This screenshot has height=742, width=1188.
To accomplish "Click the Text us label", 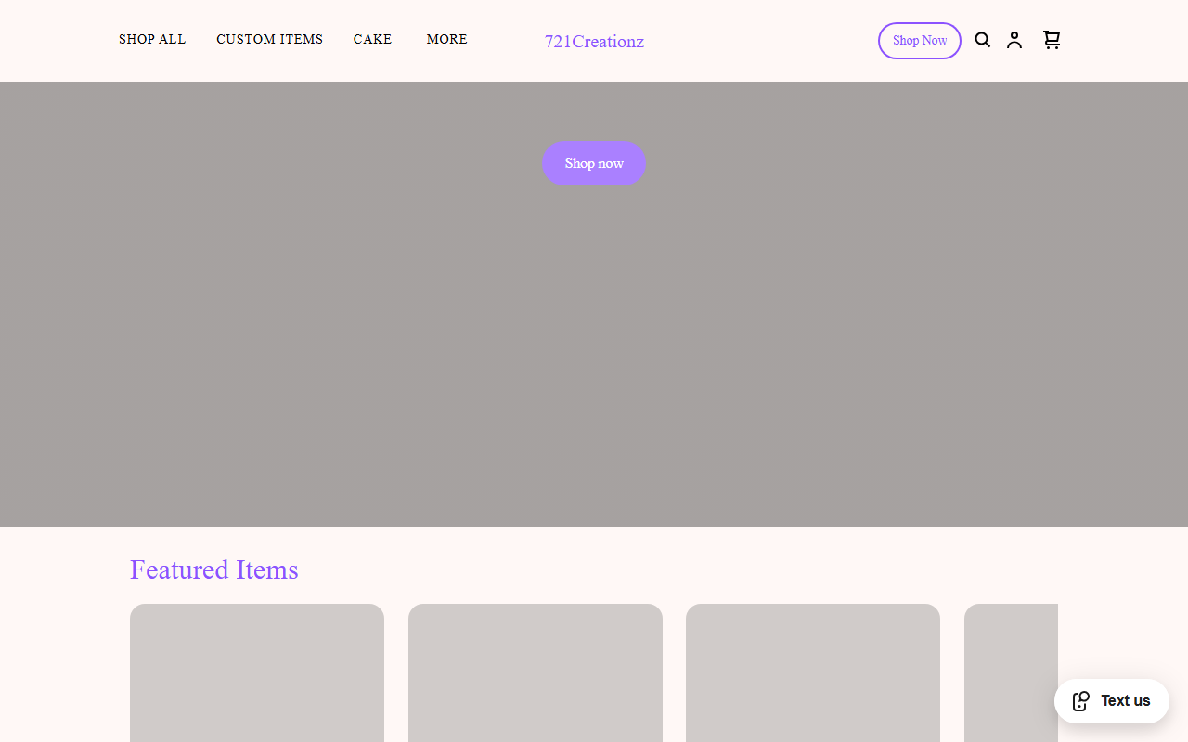I will click(x=1126, y=701).
